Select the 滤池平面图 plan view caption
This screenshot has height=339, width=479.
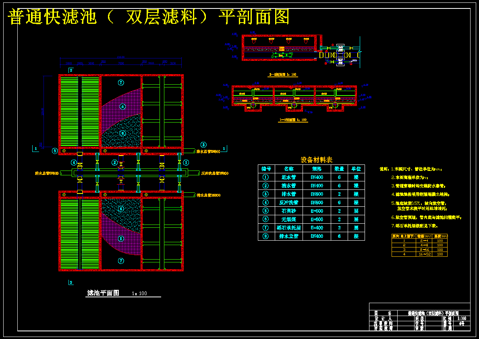pyautogui.click(x=103, y=293)
